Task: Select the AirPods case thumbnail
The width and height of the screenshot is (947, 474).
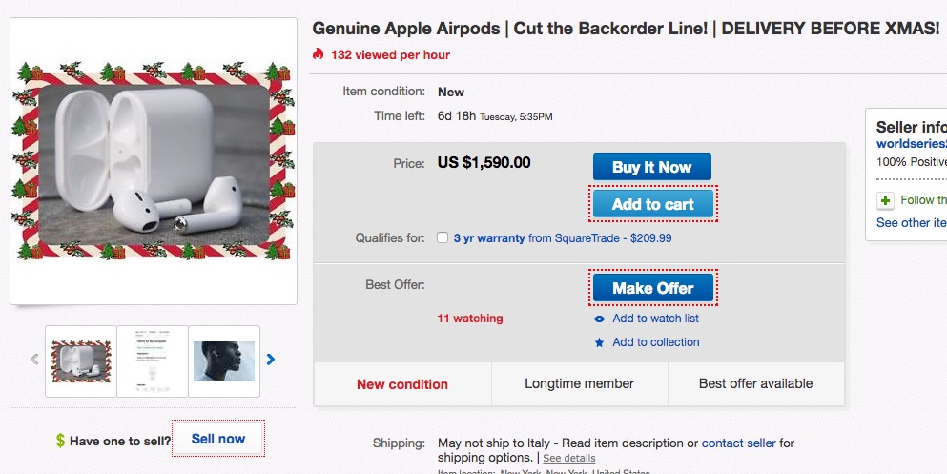Action: pyautogui.click(x=81, y=361)
